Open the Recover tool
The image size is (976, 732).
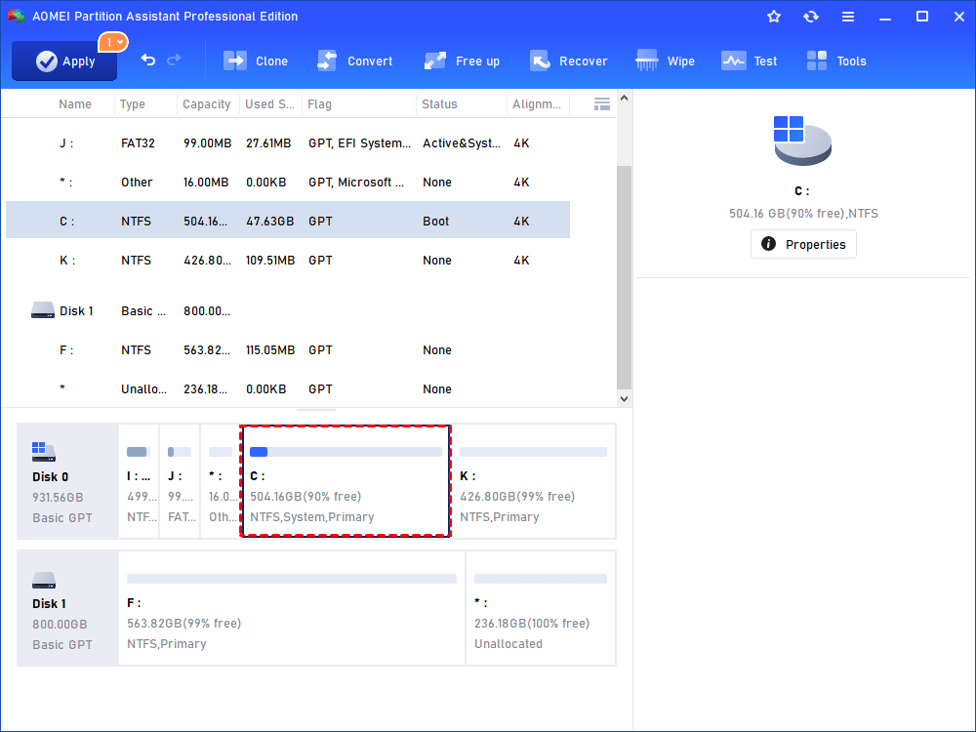569,61
